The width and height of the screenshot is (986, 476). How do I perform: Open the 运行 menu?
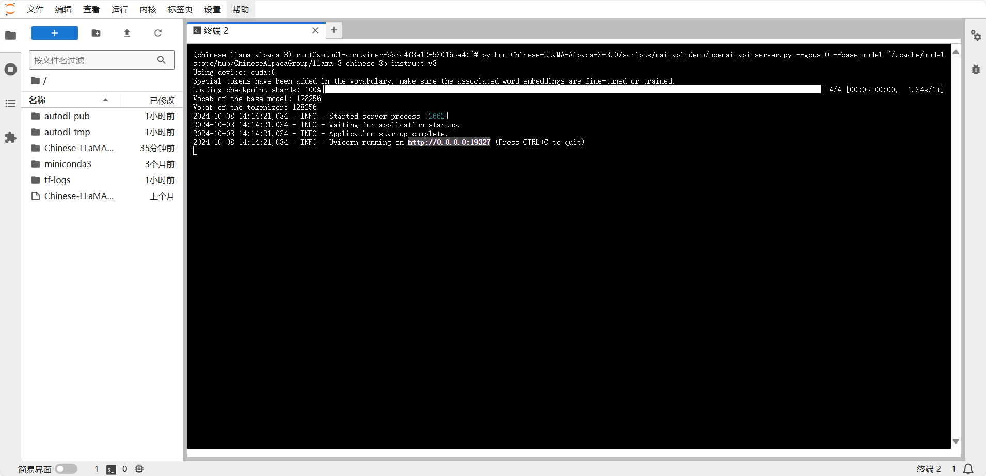[x=119, y=9]
